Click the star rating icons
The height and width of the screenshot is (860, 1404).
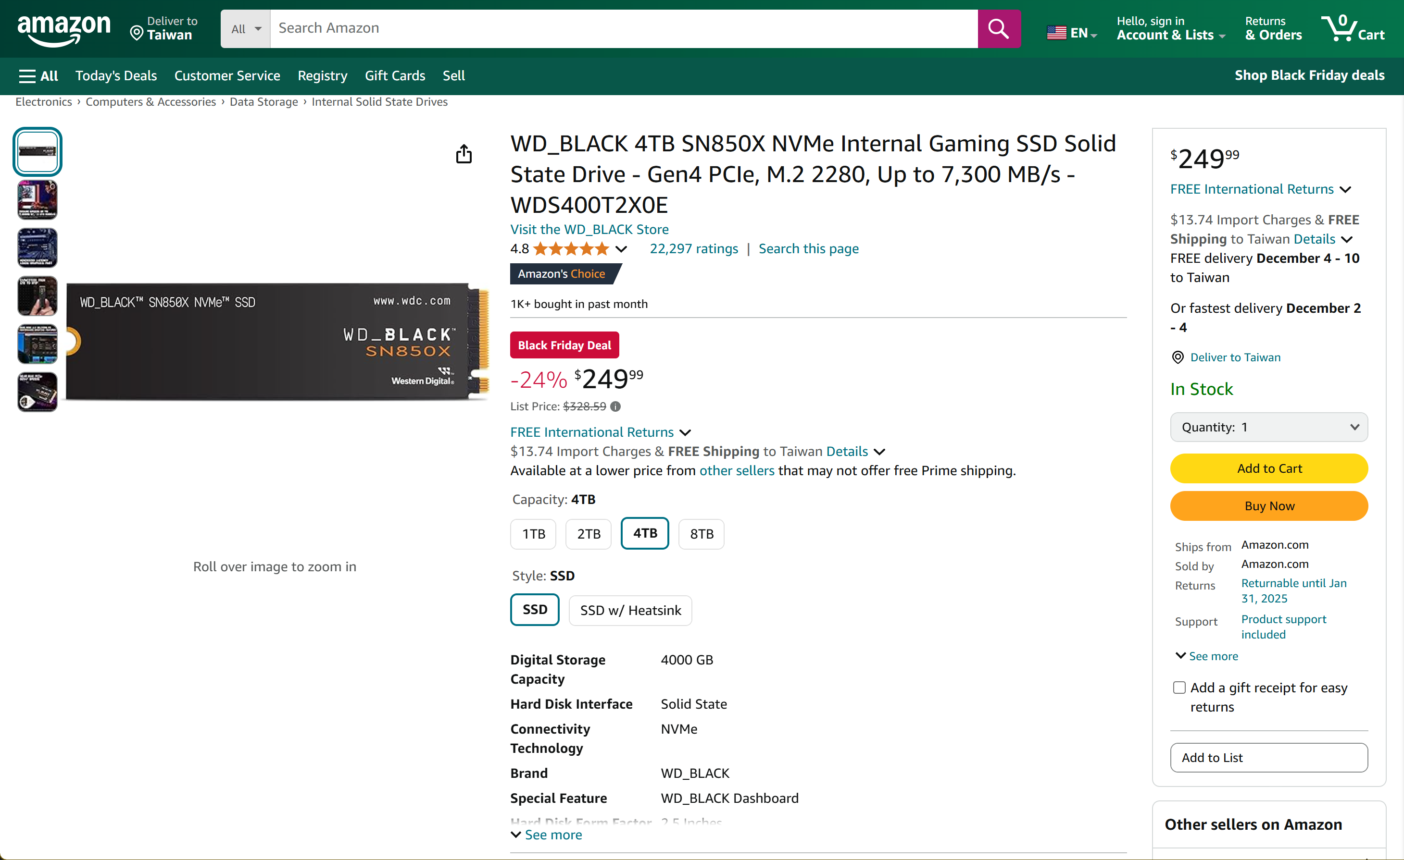571,249
